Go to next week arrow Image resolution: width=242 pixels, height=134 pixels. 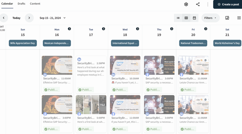click(x=29, y=18)
